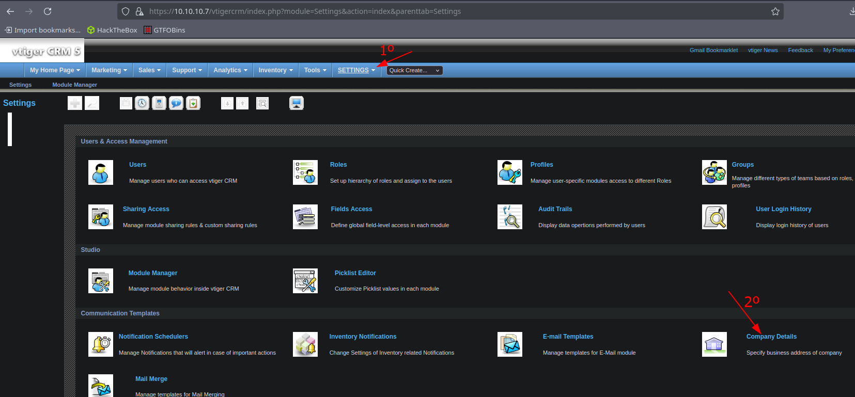Click the Picklist Editor icon

[x=305, y=281]
